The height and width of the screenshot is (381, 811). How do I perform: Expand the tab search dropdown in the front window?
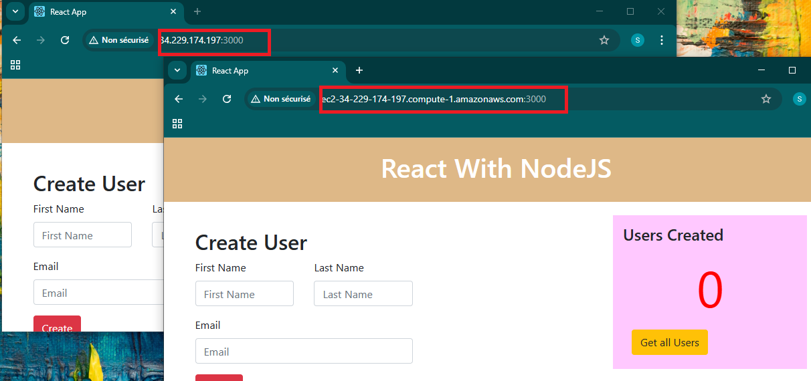tap(177, 70)
